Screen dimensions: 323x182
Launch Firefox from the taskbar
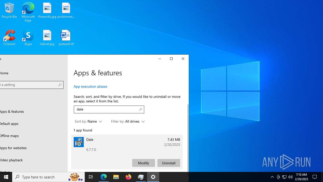pos(128,177)
